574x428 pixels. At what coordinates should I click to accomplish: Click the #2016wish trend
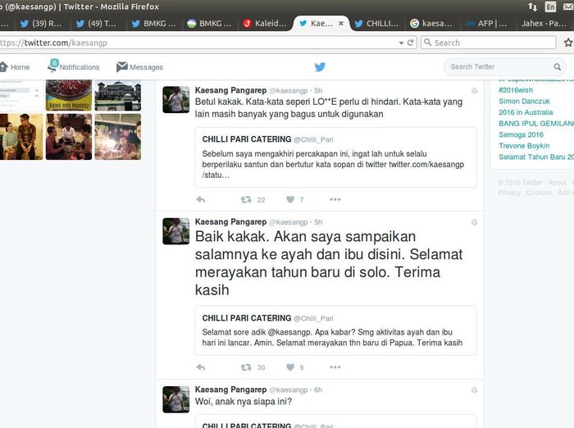[516, 90]
